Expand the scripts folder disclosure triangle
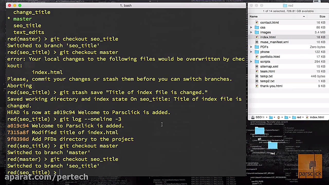This screenshot has width=329, height=185. 251,62
